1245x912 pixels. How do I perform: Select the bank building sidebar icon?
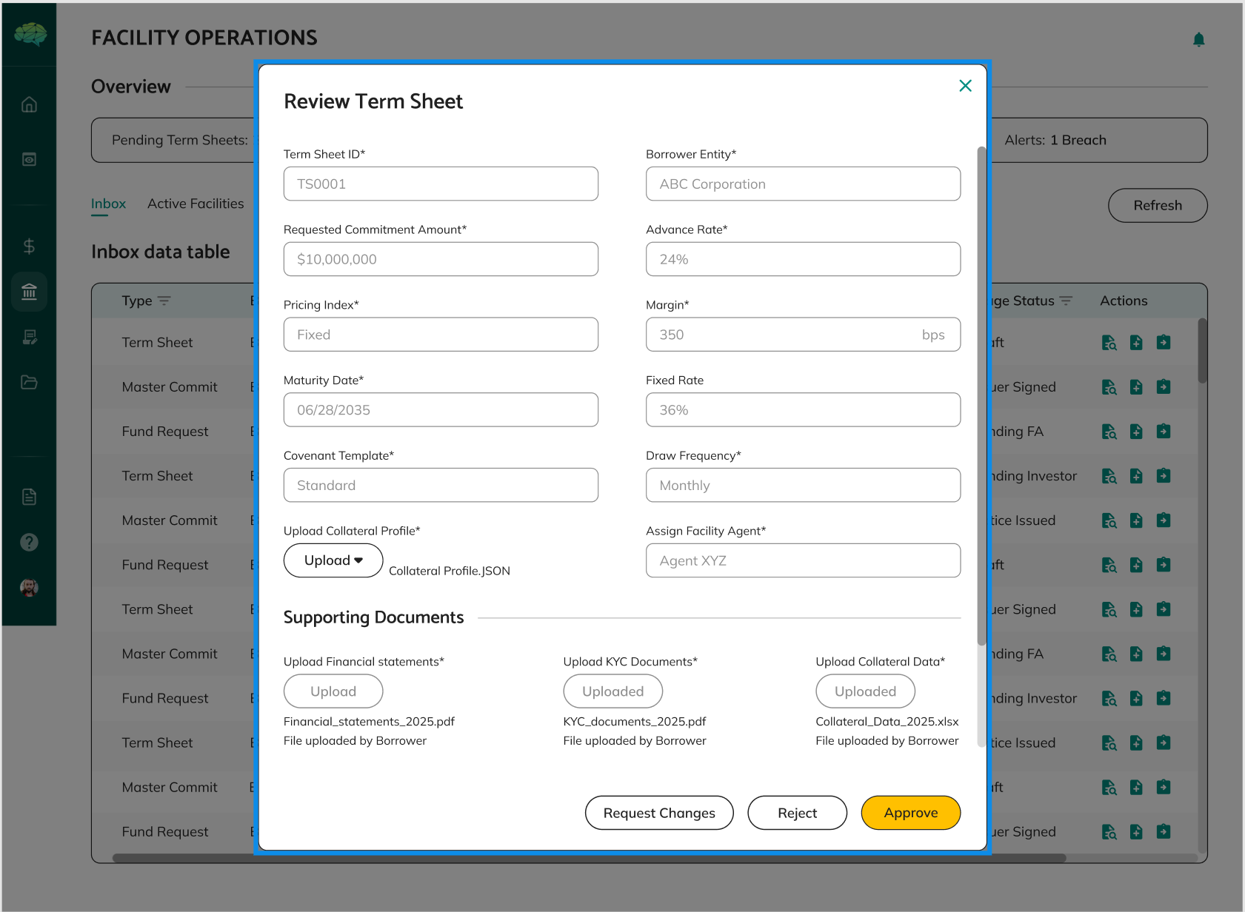point(29,292)
